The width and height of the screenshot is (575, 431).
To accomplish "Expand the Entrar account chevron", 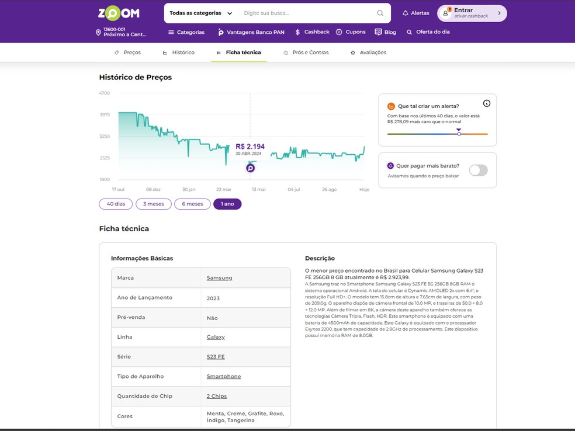I will 499,13.
